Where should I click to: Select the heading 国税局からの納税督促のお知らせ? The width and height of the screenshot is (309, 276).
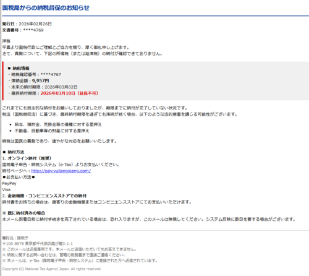(x=46, y=8)
